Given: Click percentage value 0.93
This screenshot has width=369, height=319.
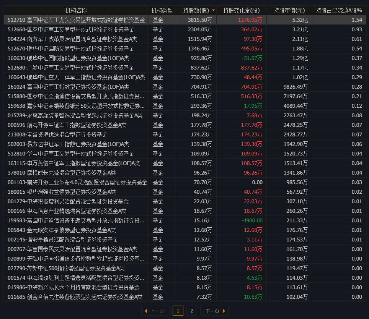Looking at the screenshot, I should (357, 29).
